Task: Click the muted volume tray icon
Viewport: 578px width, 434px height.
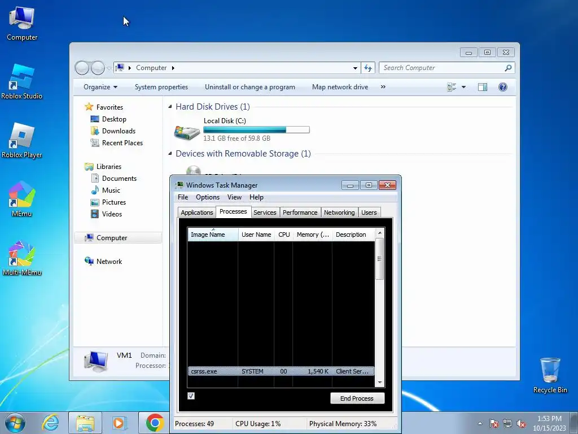Action: pyautogui.click(x=521, y=423)
